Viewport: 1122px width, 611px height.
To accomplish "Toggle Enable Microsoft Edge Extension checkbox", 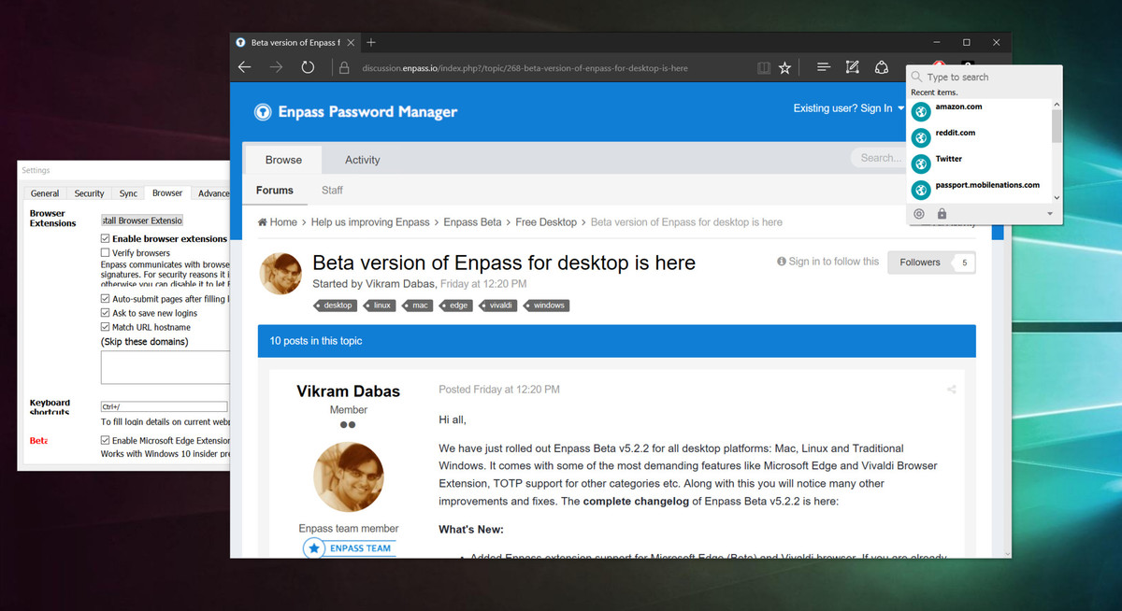I will click(x=105, y=440).
